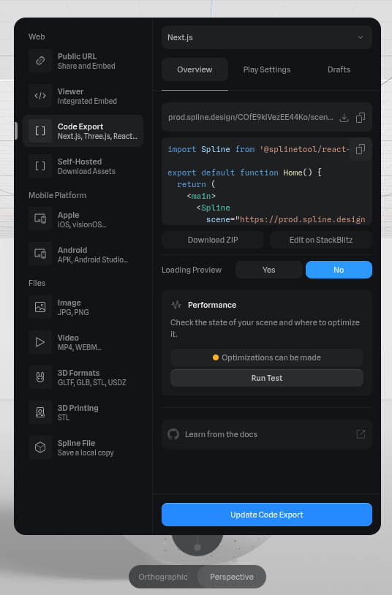
Task: Click the Self-Hosted brackets icon
Action: (x=40, y=166)
